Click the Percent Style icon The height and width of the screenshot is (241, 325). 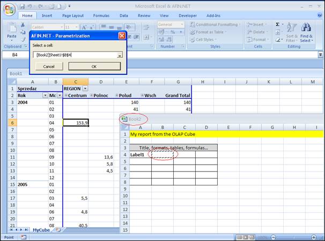[173, 32]
